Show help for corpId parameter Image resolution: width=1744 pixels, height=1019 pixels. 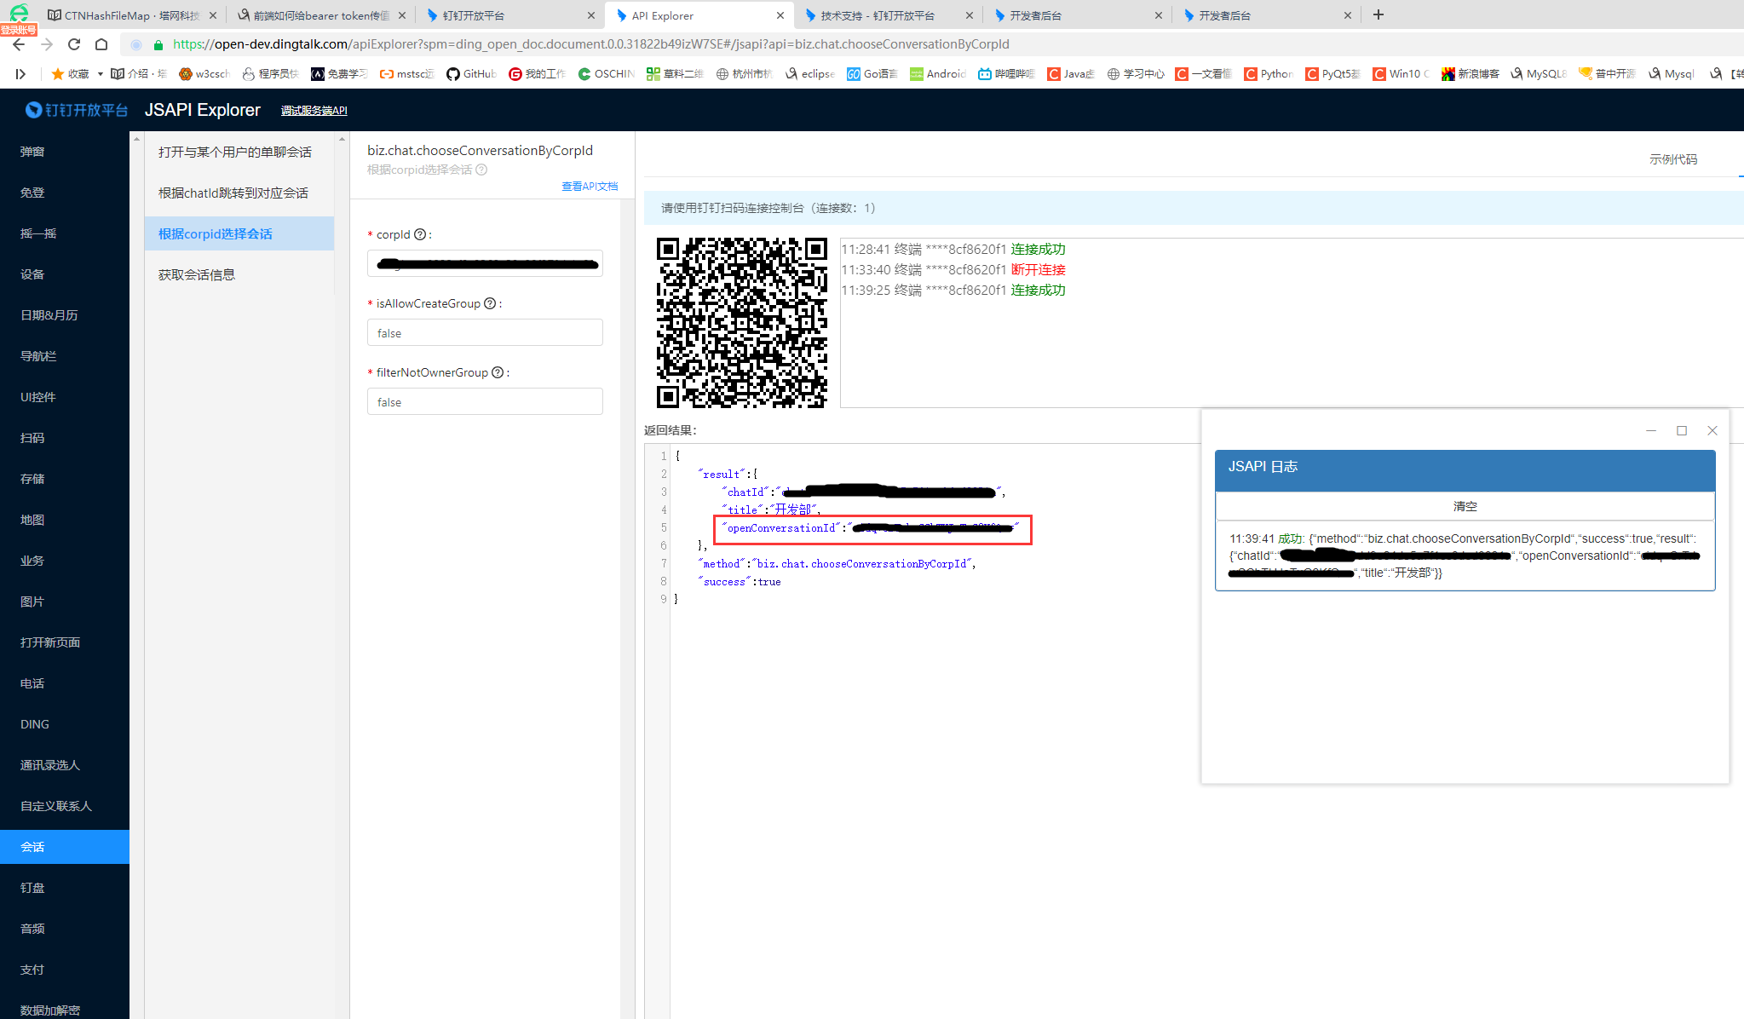coord(419,234)
